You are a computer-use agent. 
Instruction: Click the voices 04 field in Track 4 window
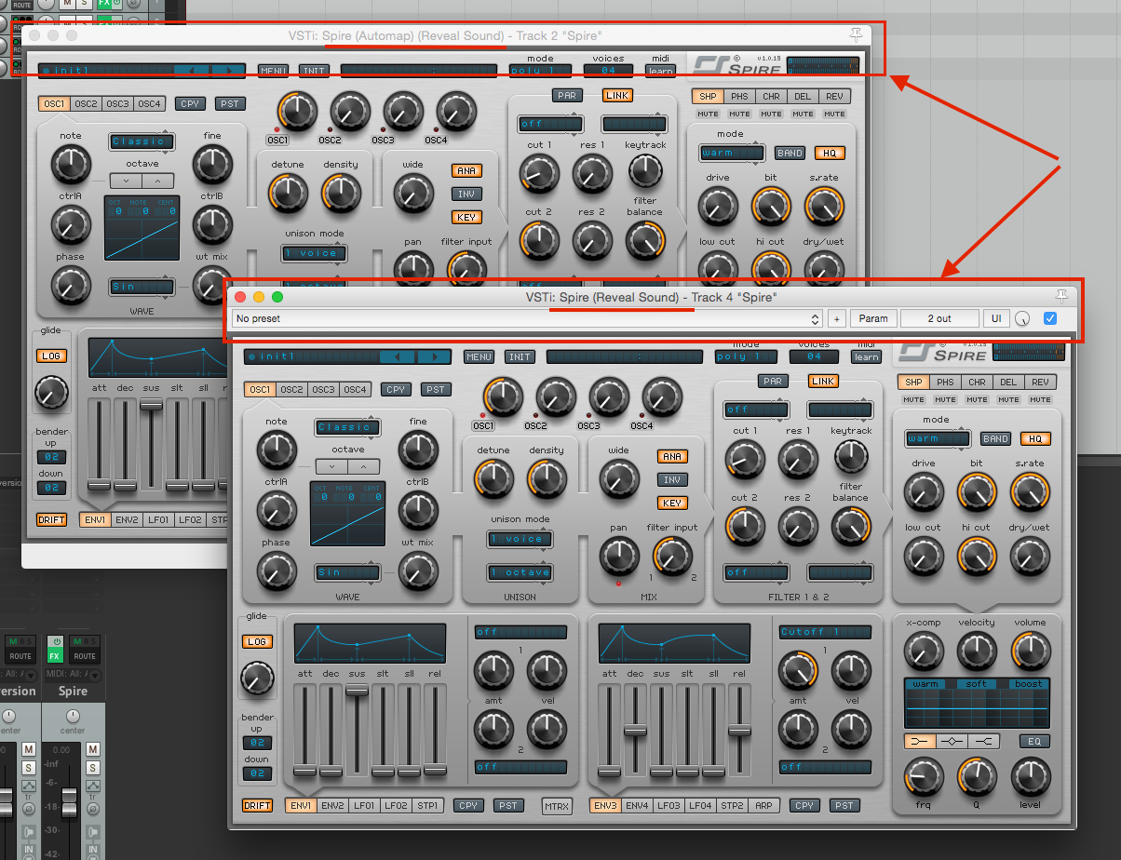click(x=815, y=356)
